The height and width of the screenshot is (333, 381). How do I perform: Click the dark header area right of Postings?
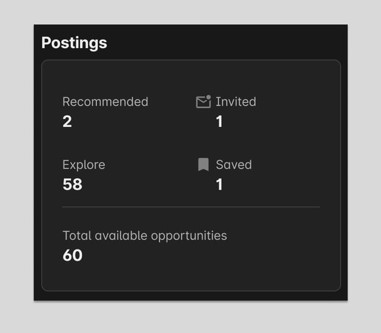point(232,43)
